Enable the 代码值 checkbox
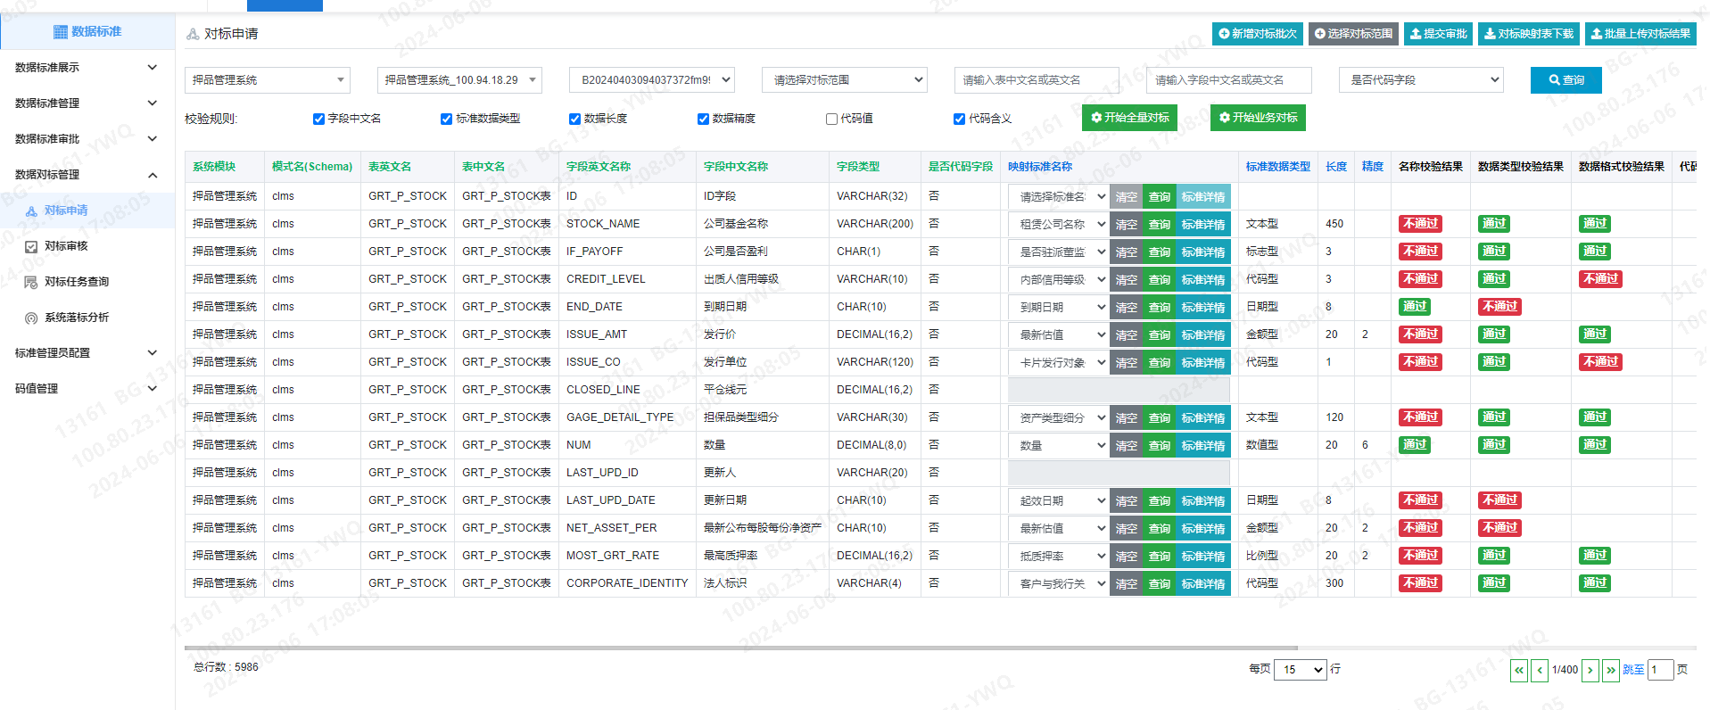Viewport: 1710px width, 710px height. 831,119
